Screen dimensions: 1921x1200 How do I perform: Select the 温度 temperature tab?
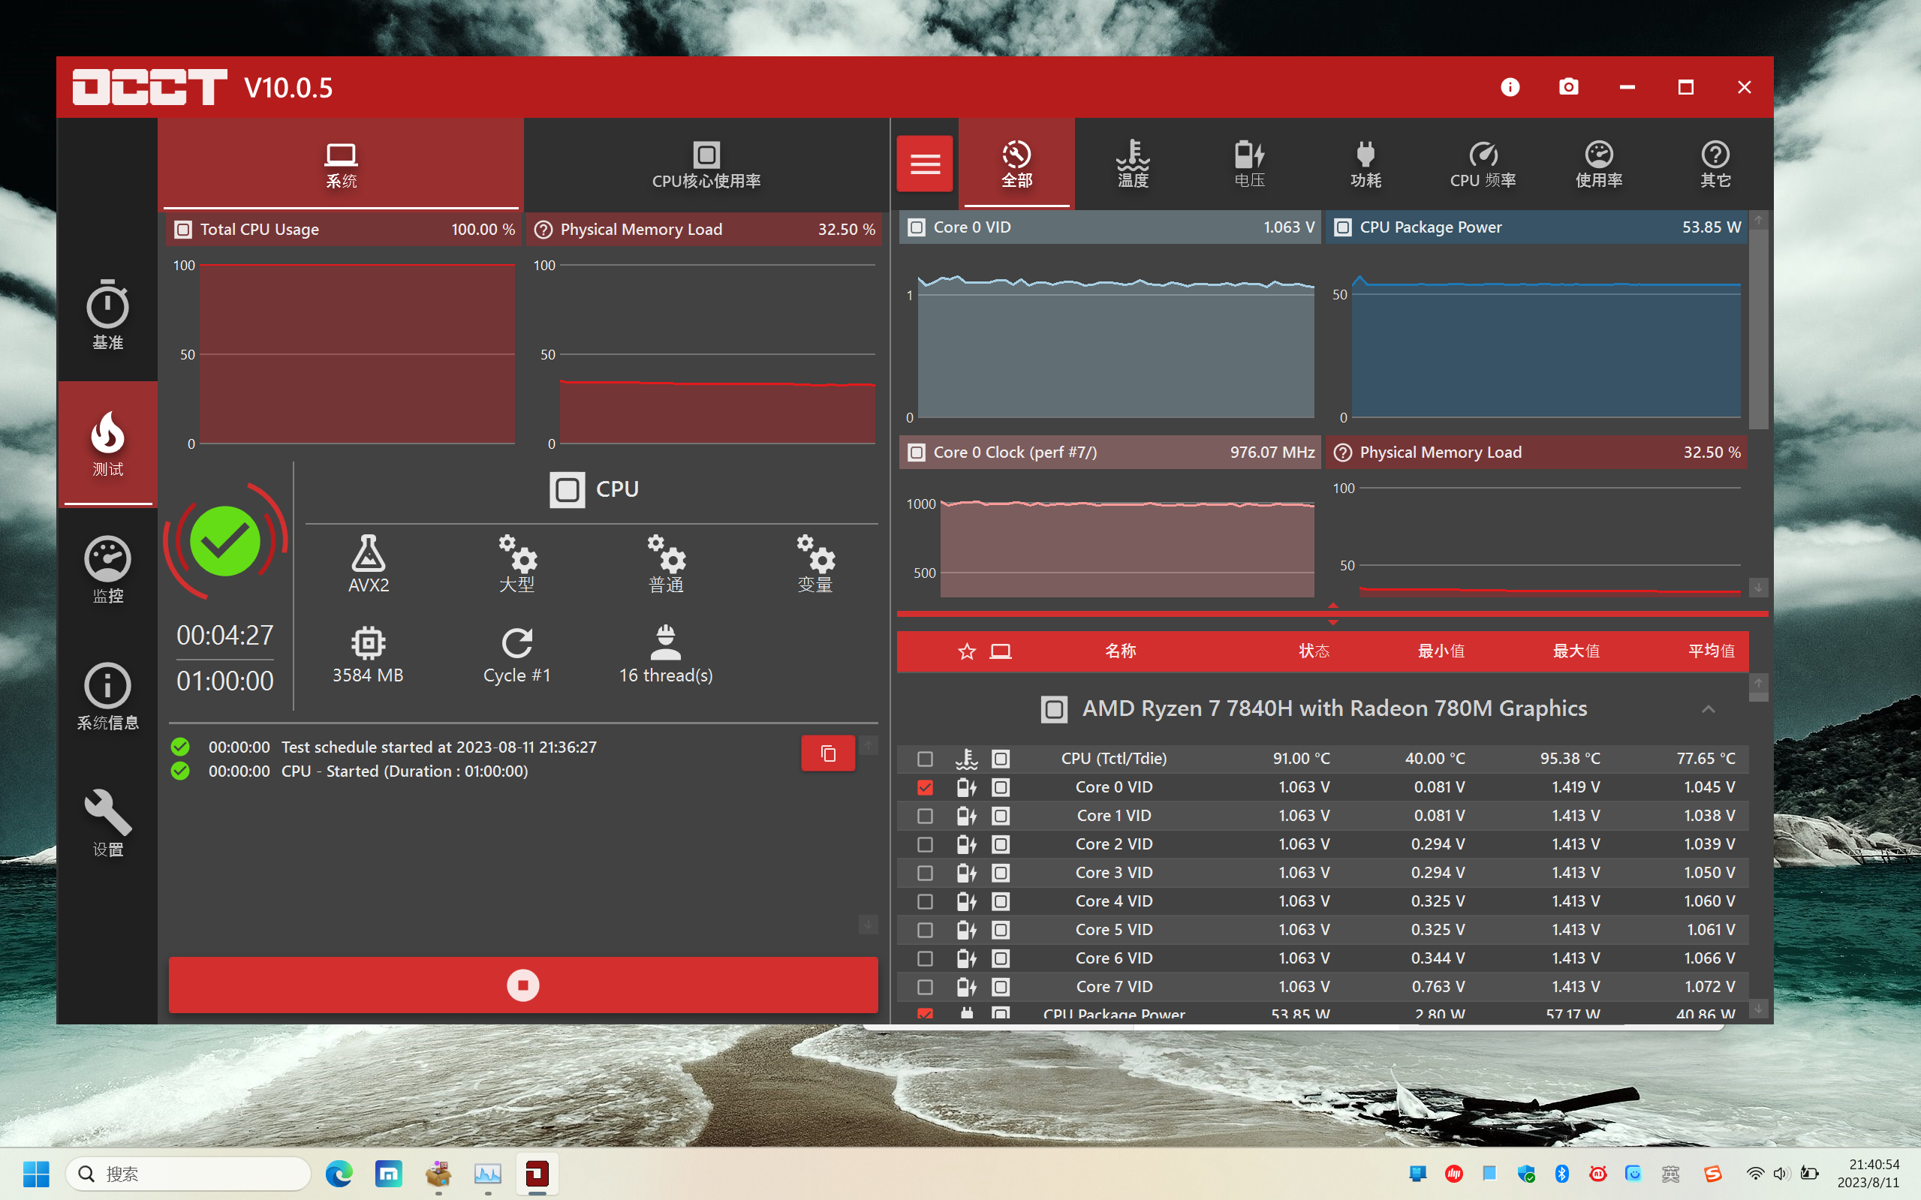[x=1133, y=164]
